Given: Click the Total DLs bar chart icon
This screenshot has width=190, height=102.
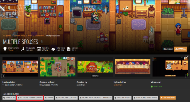Looking at the screenshot, I should 39,49.
